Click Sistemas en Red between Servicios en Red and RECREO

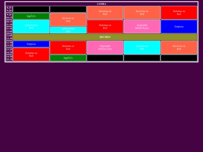click(x=105, y=27)
